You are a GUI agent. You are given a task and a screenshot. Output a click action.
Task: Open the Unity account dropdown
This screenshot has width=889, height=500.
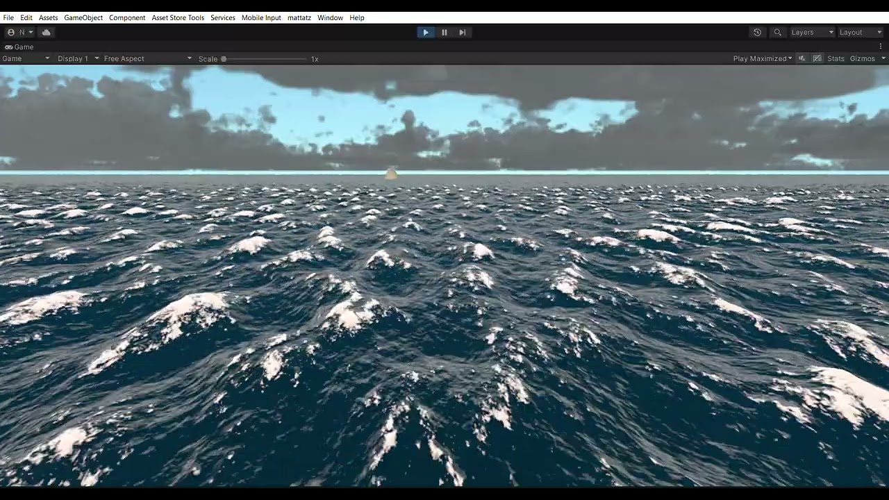20,33
